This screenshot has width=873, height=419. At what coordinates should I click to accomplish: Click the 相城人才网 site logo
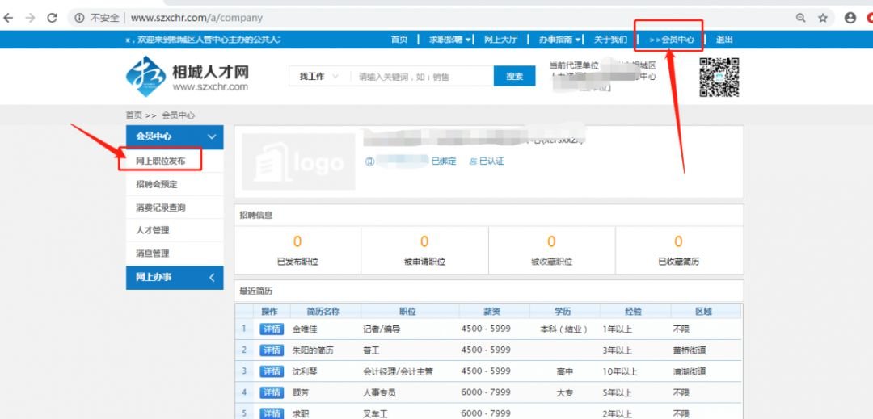point(188,77)
